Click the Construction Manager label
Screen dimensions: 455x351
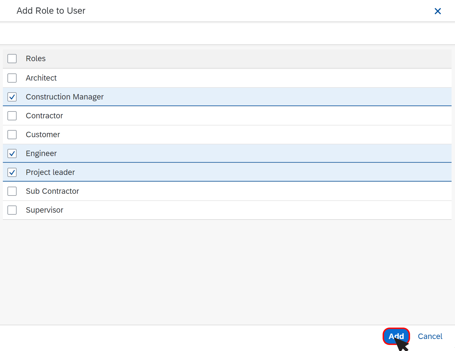pyautogui.click(x=65, y=97)
